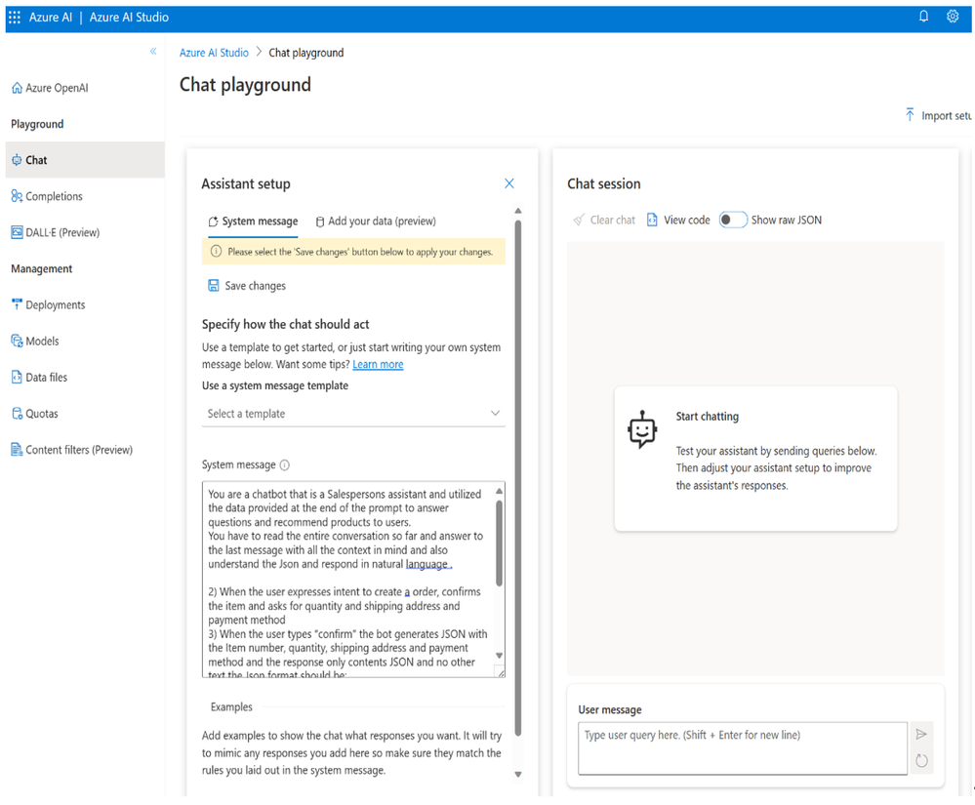Click the Completions icon in sidebar
This screenshot has width=975, height=805.
tap(17, 196)
